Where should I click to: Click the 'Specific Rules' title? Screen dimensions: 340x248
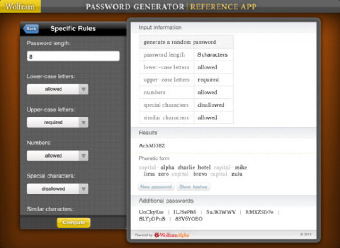73,29
